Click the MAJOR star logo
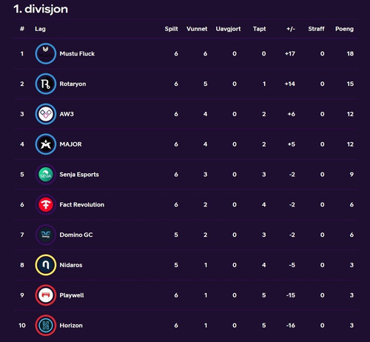370x342 pixels. (x=46, y=144)
